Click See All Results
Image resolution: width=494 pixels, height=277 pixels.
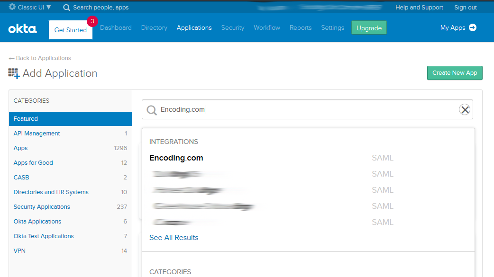(174, 238)
